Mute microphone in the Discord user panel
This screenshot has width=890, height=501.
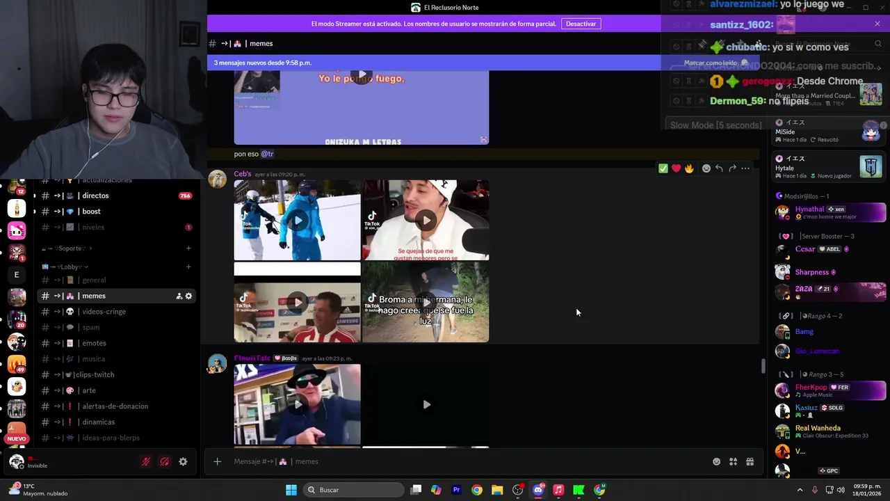[146, 461]
